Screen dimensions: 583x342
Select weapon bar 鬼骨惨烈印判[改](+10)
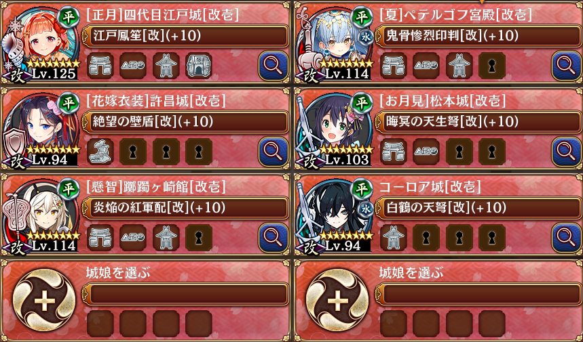tap(479, 36)
